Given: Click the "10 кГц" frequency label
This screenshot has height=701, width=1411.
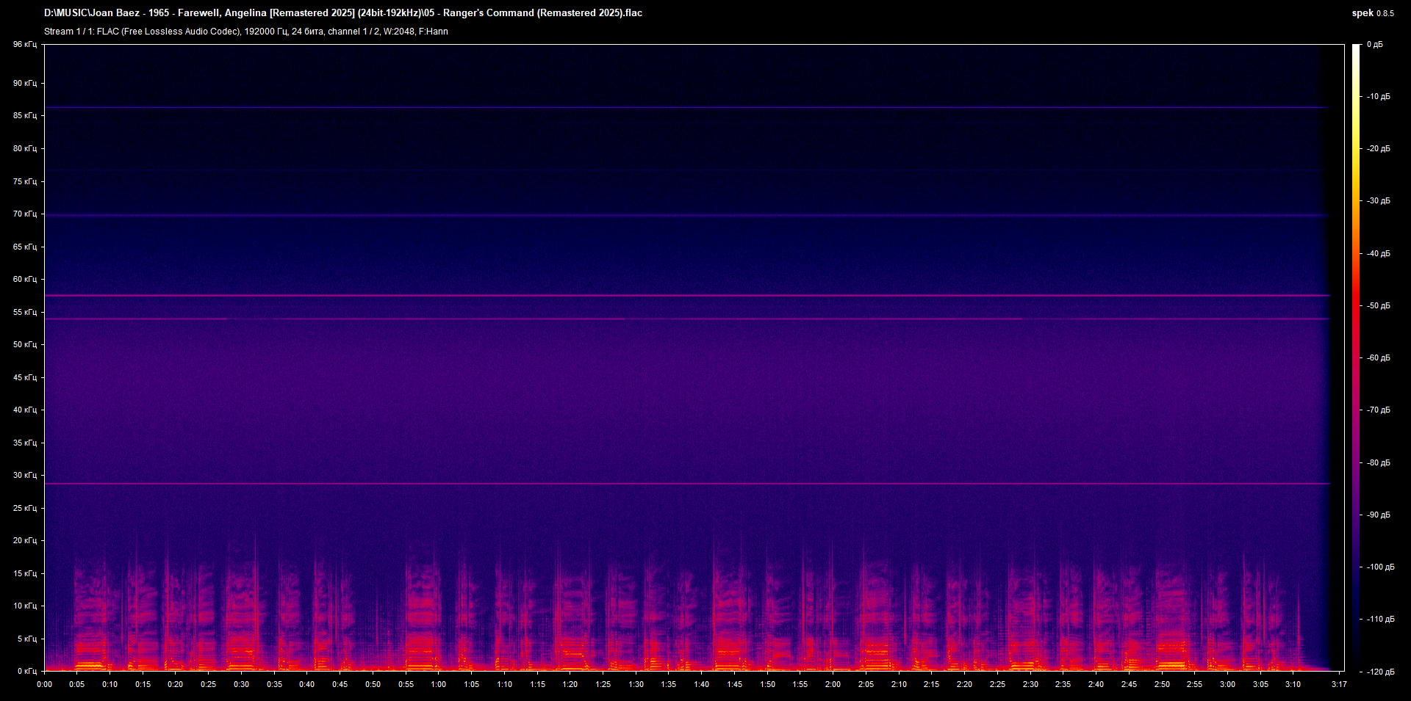Looking at the screenshot, I should (25, 606).
